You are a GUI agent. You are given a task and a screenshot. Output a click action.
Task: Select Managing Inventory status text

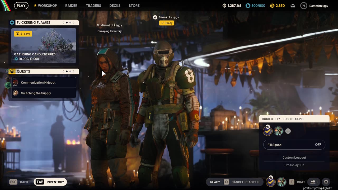[110, 31]
